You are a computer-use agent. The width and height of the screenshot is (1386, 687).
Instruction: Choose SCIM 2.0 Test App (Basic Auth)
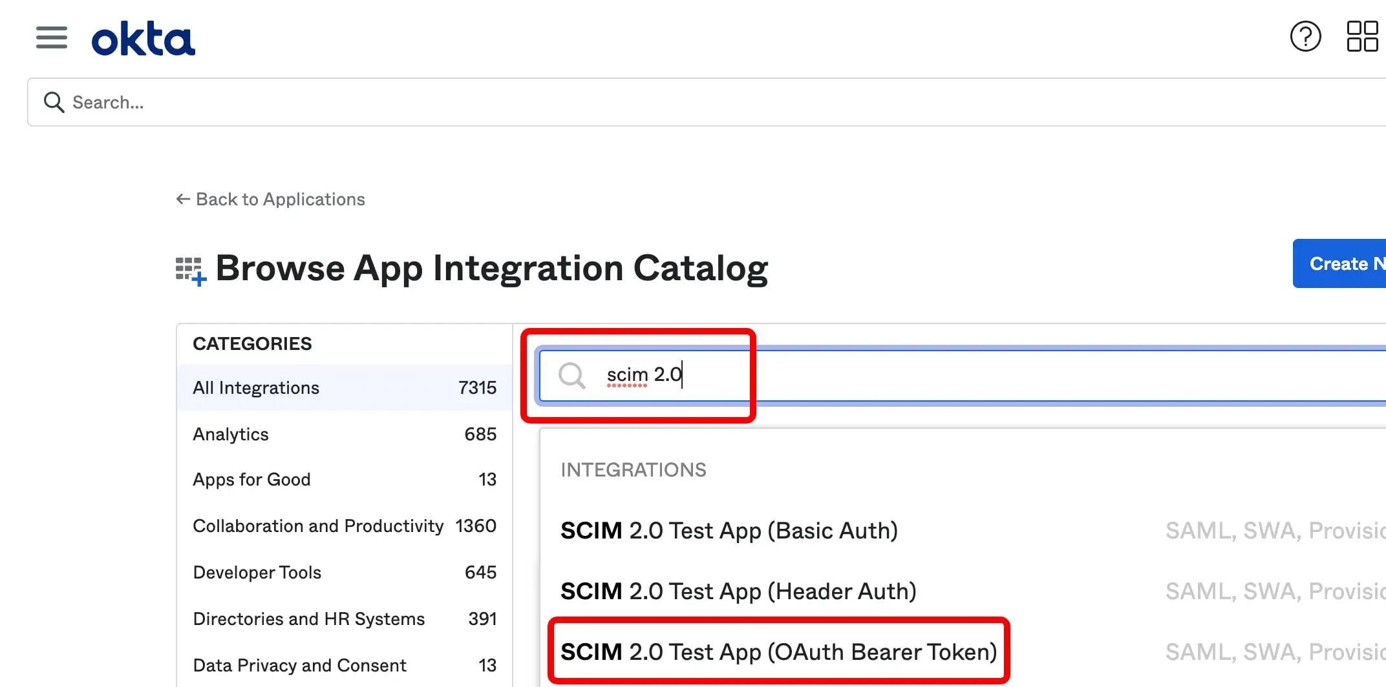(729, 531)
